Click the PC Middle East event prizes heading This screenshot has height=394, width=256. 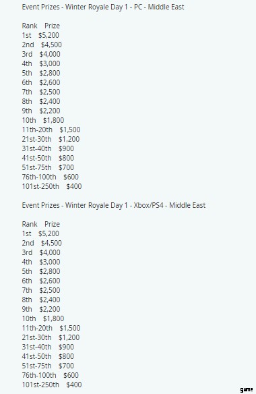(x=103, y=7)
